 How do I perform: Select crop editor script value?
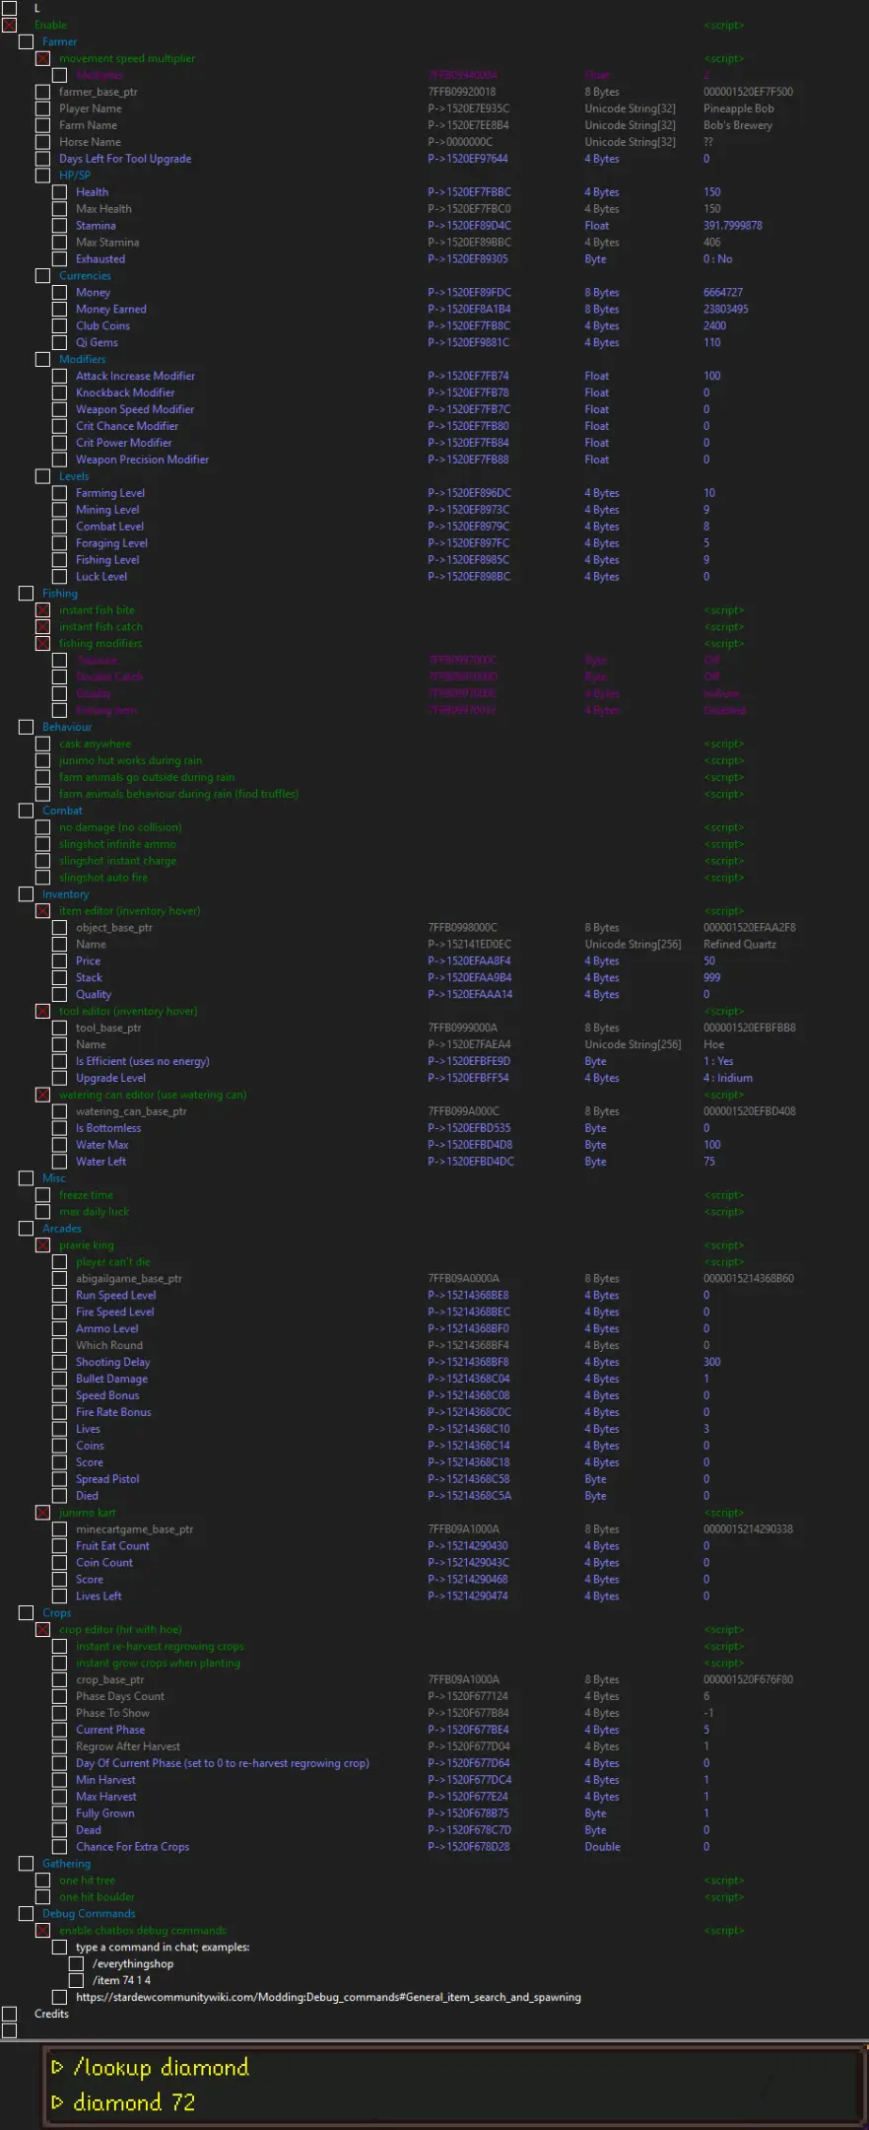pos(723,1629)
